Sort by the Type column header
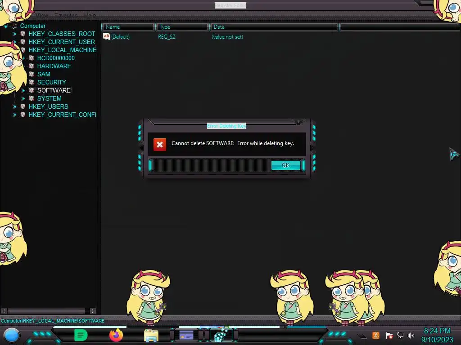 pyautogui.click(x=182, y=27)
